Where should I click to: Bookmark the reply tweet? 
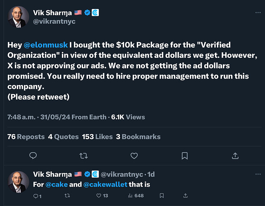point(162,196)
